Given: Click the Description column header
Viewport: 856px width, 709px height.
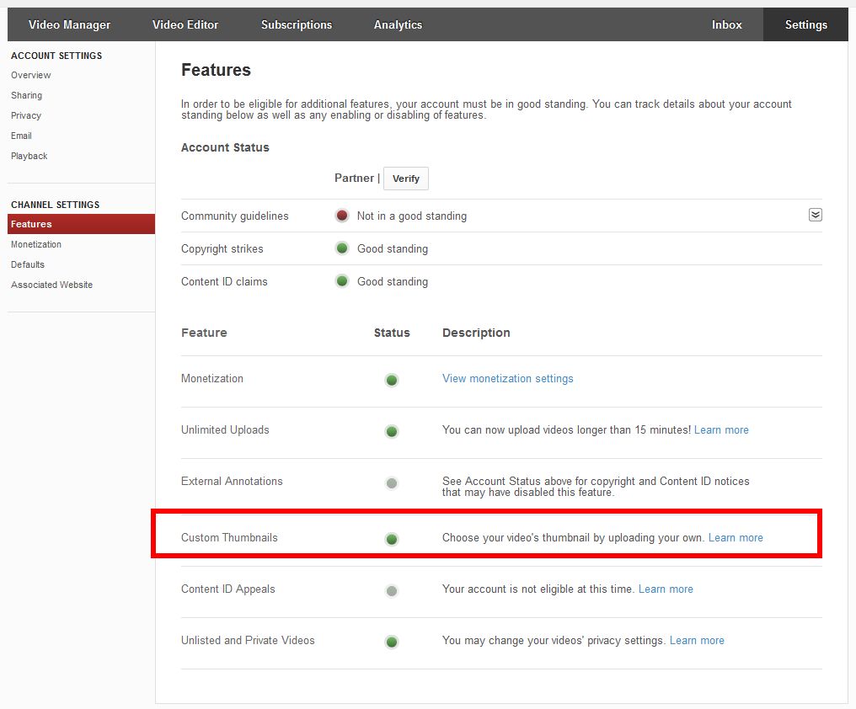Looking at the screenshot, I should pyautogui.click(x=476, y=333).
